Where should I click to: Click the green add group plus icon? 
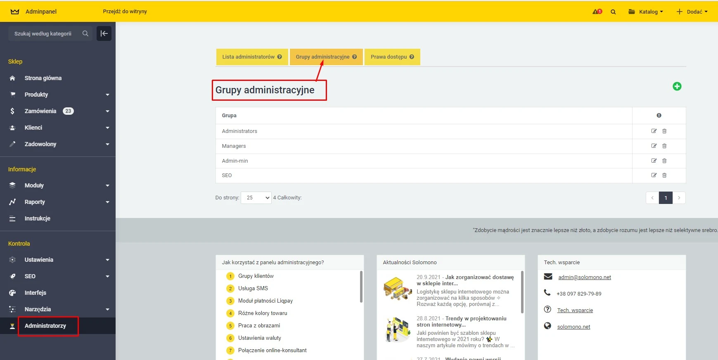[677, 86]
